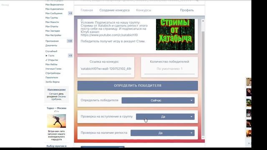Click the +5 counter next to Гости
This screenshot has width=267, height=150.
pyautogui.click(x=71, y=55)
